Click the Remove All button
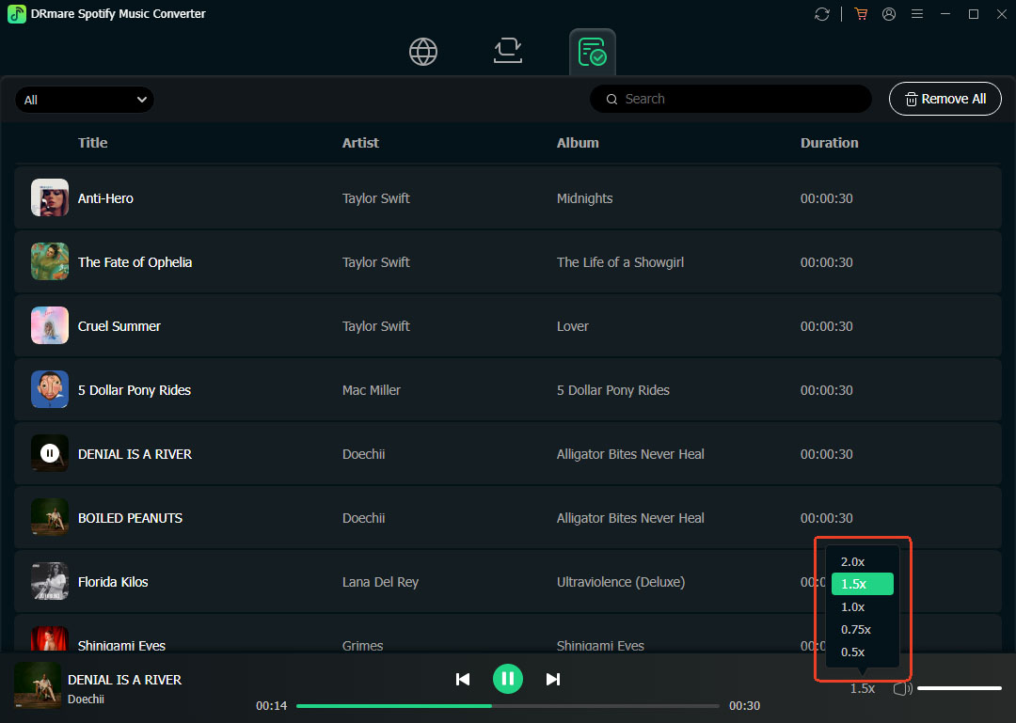Image resolution: width=1016 pixels, height=723 pixels. [945, 99]
